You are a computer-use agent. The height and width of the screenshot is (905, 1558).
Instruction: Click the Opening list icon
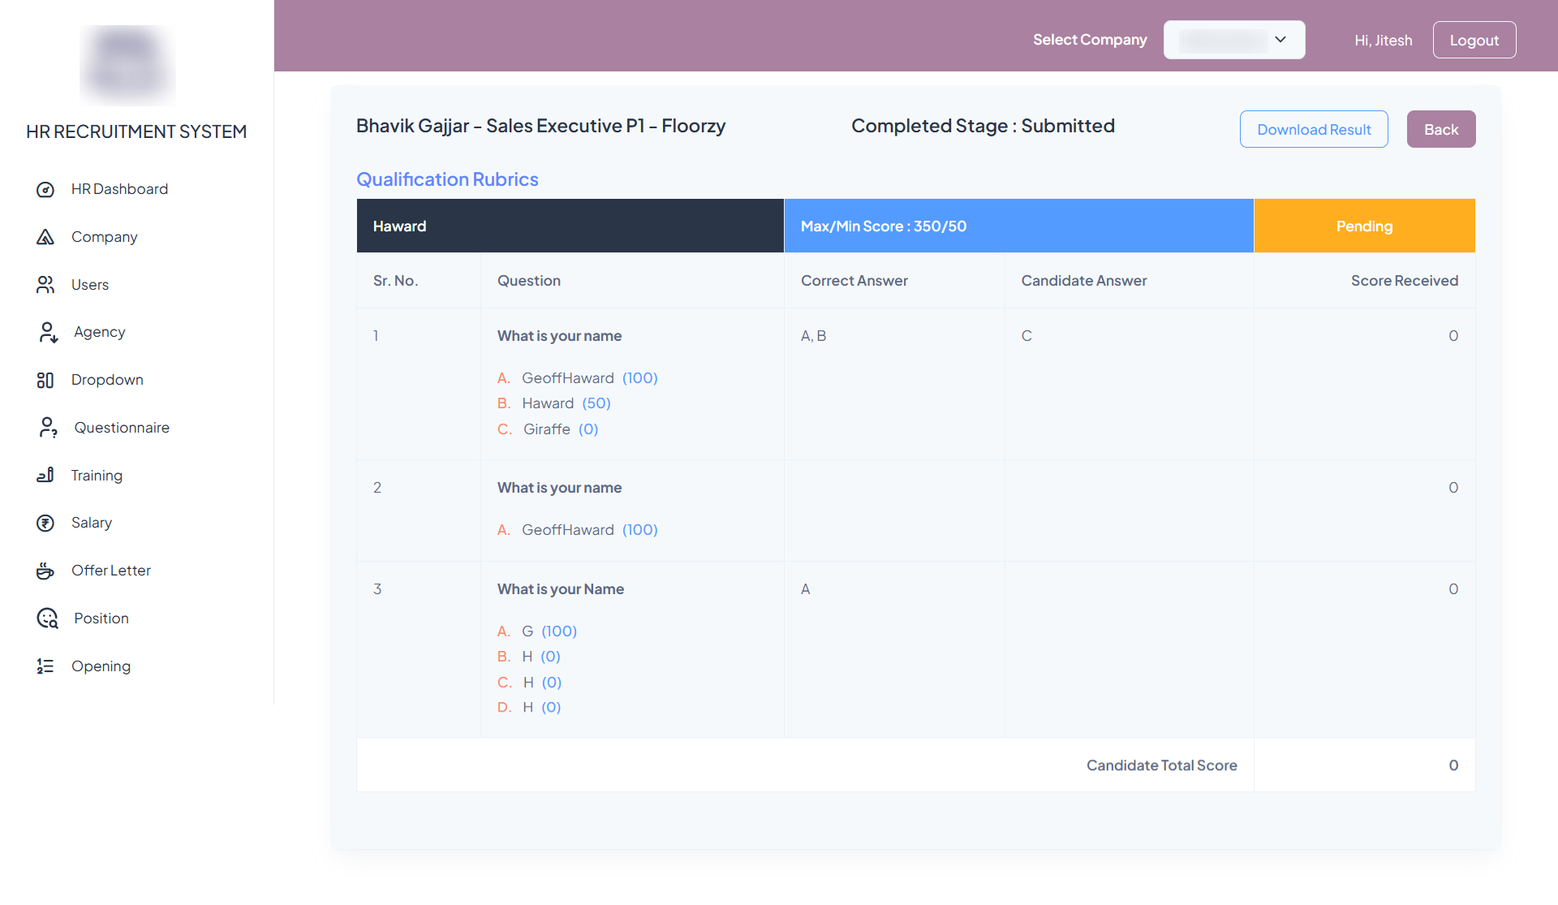coord(45,666)
